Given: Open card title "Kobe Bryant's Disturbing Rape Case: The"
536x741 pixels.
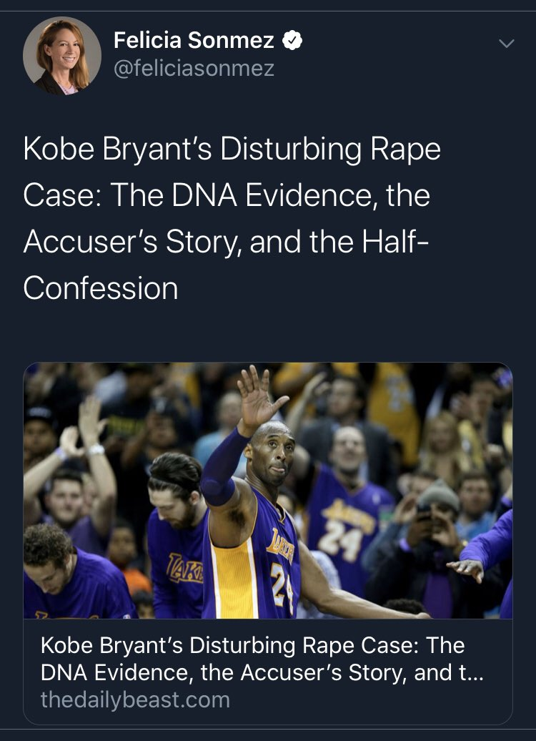Looking at the screenshot, I should [253, 645].
